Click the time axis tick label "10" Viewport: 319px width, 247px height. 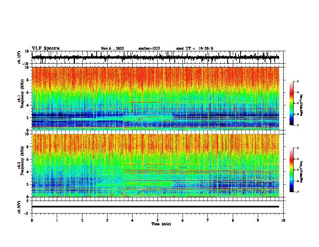[283, 220]
